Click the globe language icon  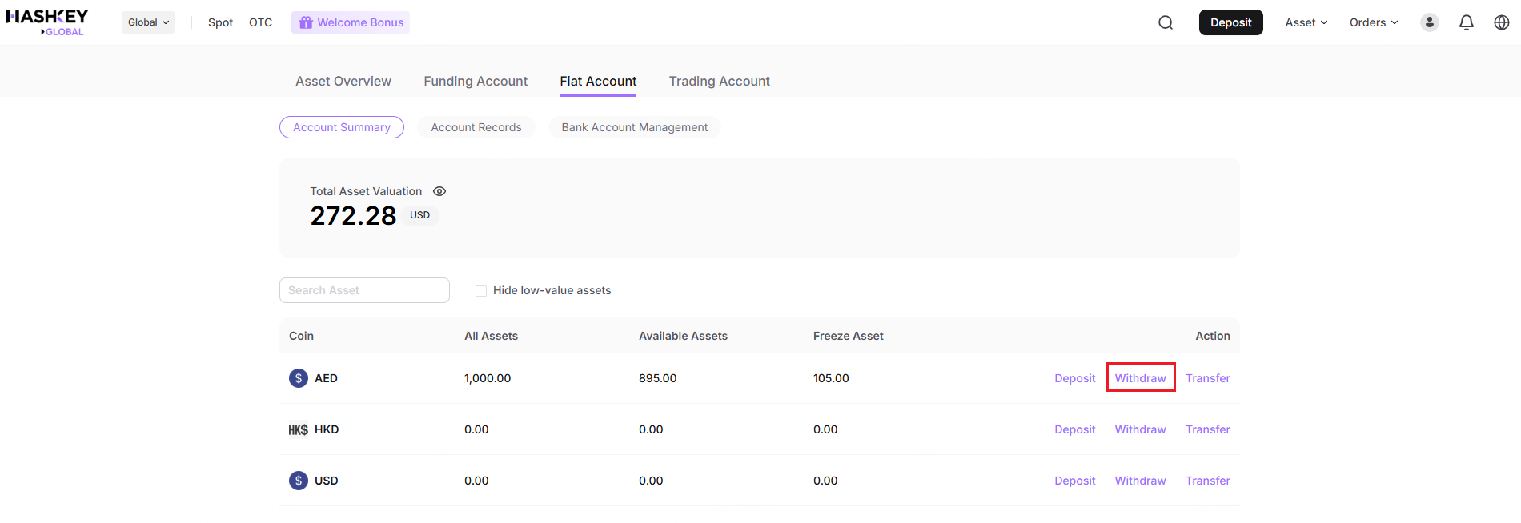tap(1502, 22)
